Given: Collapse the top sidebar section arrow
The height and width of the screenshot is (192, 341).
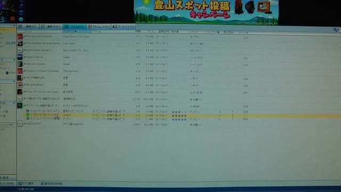Looking at the screenshot, I should pos(14,26).
